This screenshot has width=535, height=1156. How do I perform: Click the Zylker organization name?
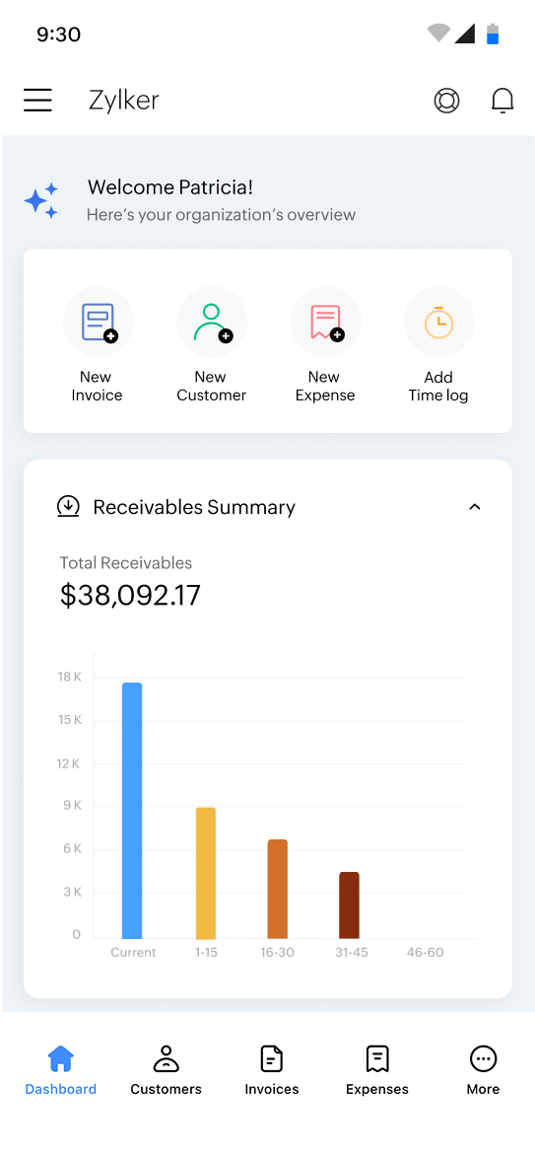coord(124,101)
